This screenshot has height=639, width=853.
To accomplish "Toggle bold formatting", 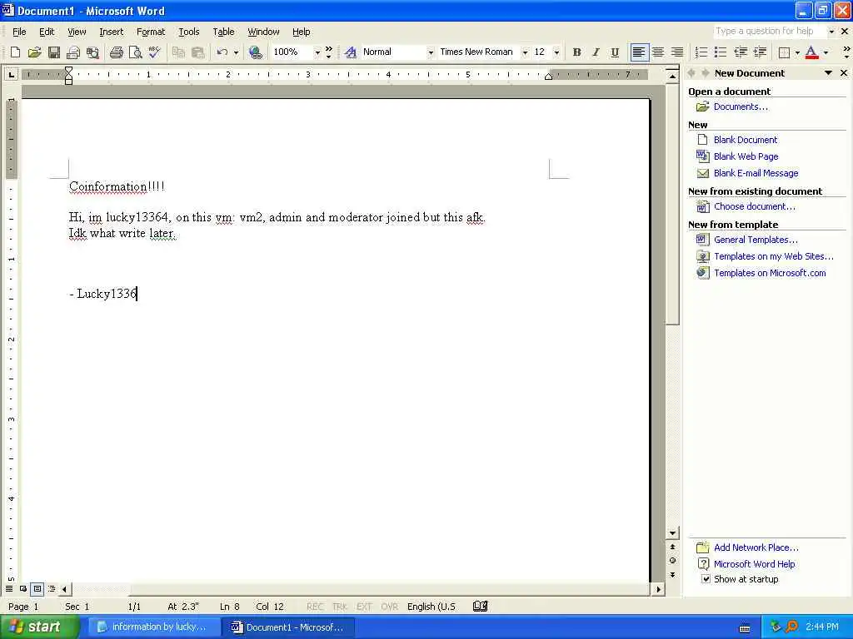I will click(x=576, y=52).
